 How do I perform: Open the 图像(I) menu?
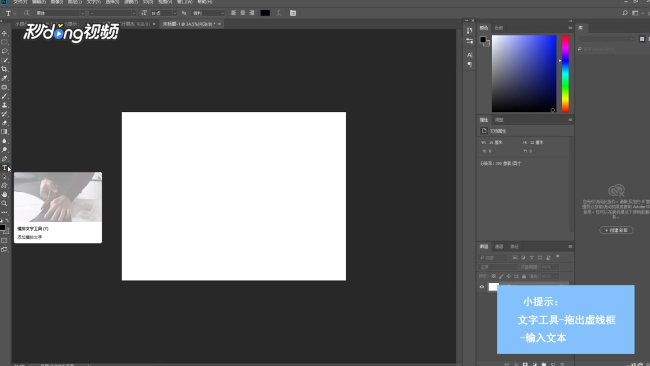point(57,2)
